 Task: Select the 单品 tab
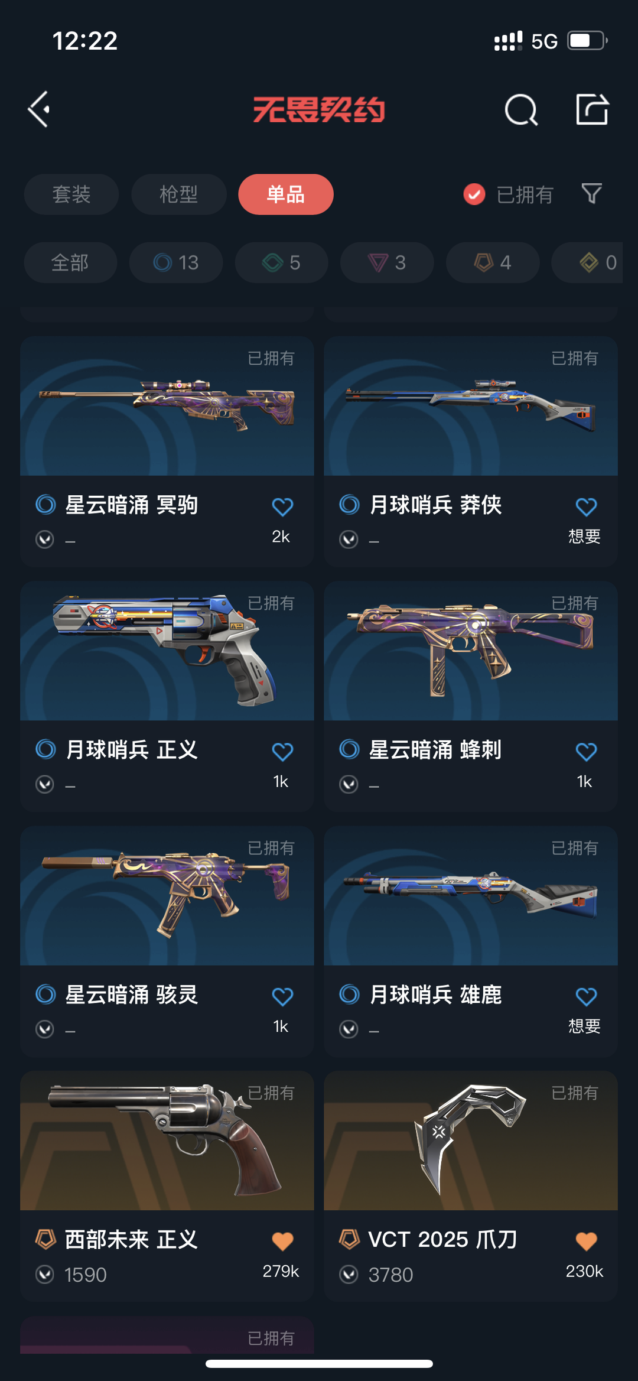pos(286,194)
